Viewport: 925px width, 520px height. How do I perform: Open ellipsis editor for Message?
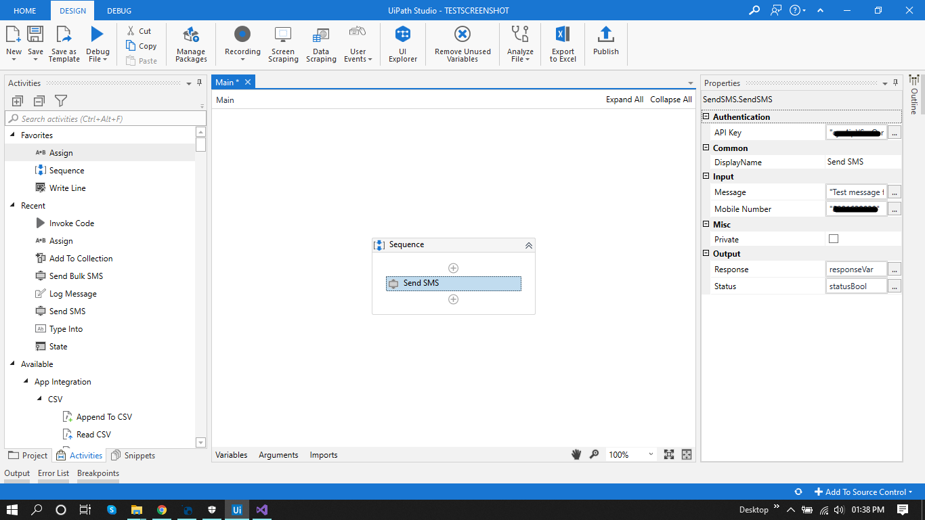(895, 192)
